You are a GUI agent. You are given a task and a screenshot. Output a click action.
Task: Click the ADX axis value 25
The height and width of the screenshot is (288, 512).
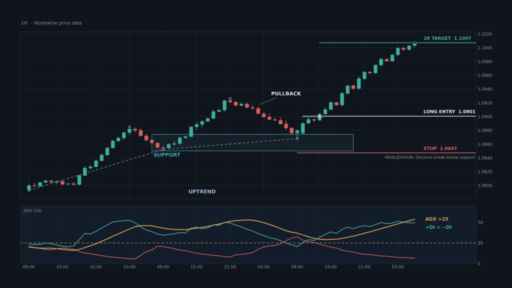[x=480, y=243]
